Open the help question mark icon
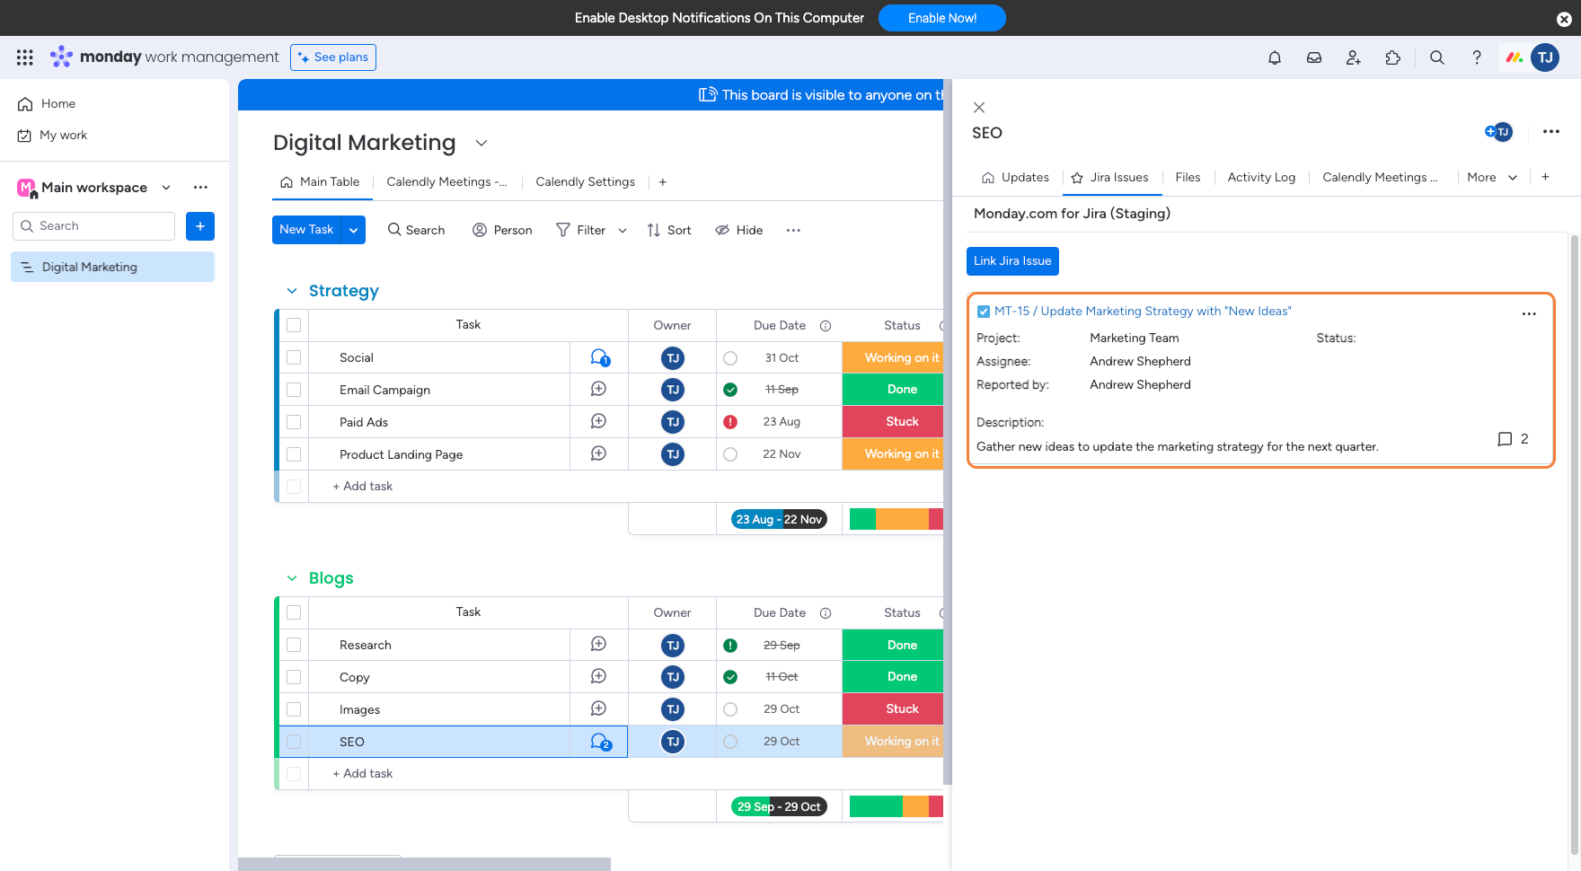Screen dimensions: 1581x871 [x=1476, y=57]
